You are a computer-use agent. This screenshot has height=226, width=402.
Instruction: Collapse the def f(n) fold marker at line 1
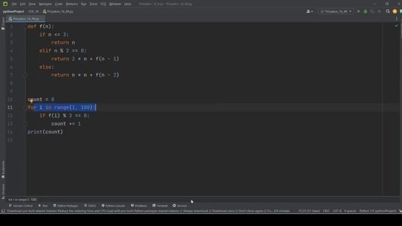pyautogui.click(x=26, y=26)
